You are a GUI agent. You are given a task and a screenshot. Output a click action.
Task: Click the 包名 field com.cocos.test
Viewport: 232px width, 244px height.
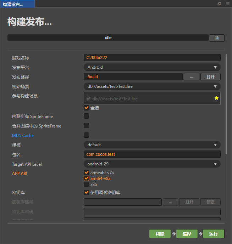click(152, 154)
